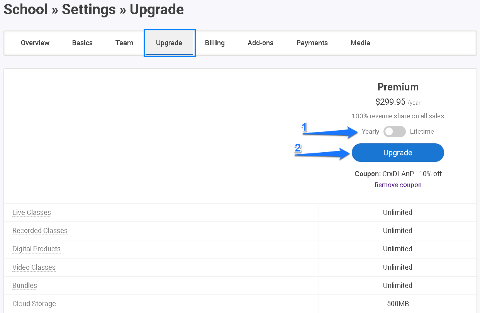
Task: Click Unlimited value in Digital Products row
Action: [x=398, y=249]
